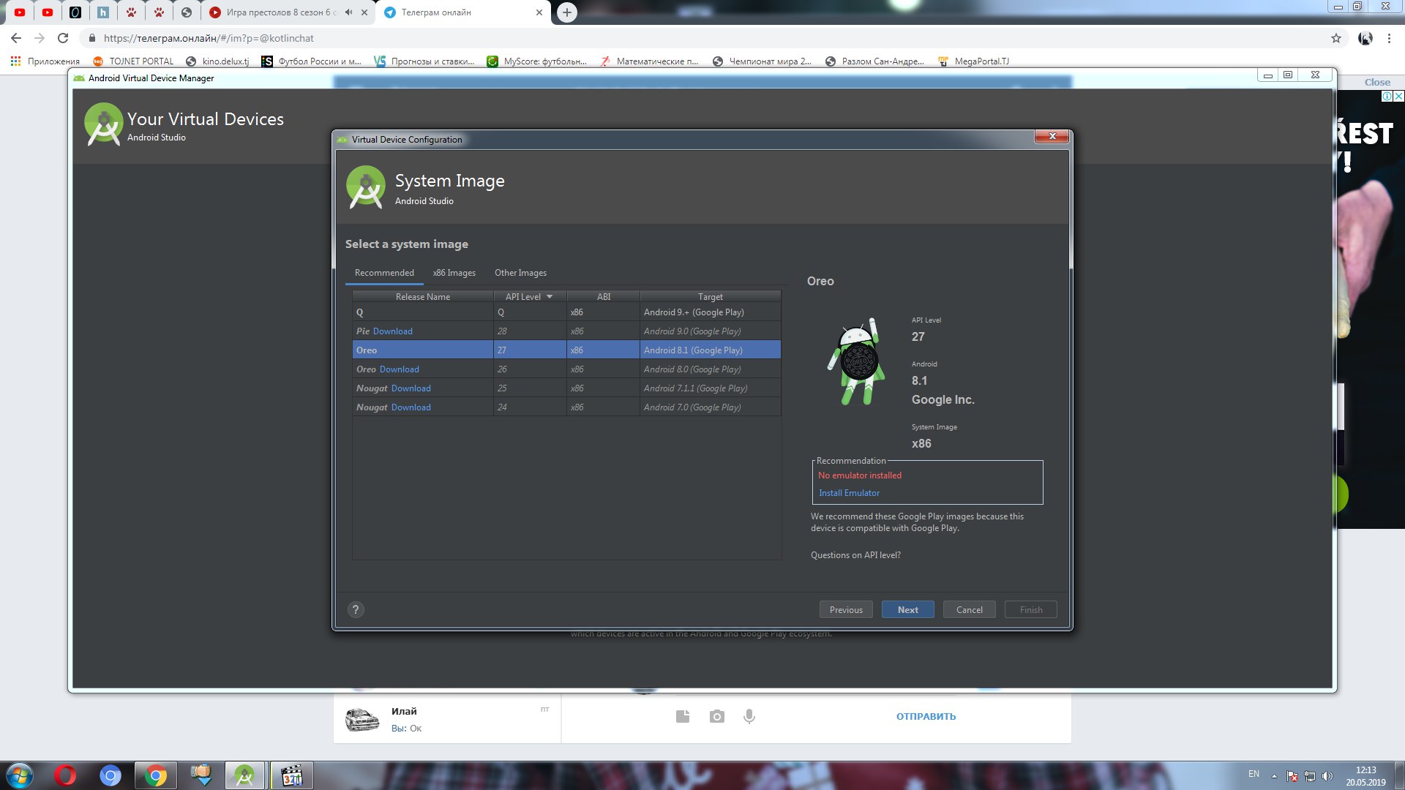Open the Илай chat in Telegram
1405x790 pixels.
click(x=447, y=719)
